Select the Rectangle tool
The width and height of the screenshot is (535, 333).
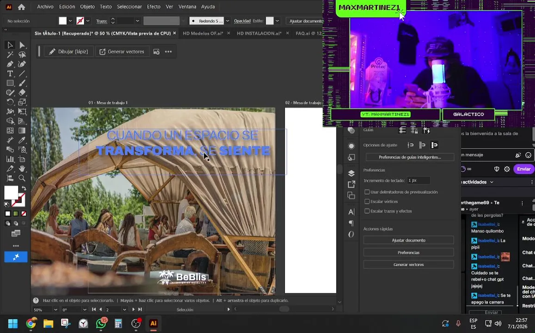click(10, 83)
